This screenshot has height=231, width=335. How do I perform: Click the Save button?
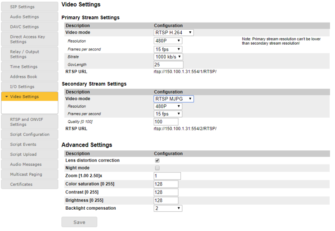(79, 222)
